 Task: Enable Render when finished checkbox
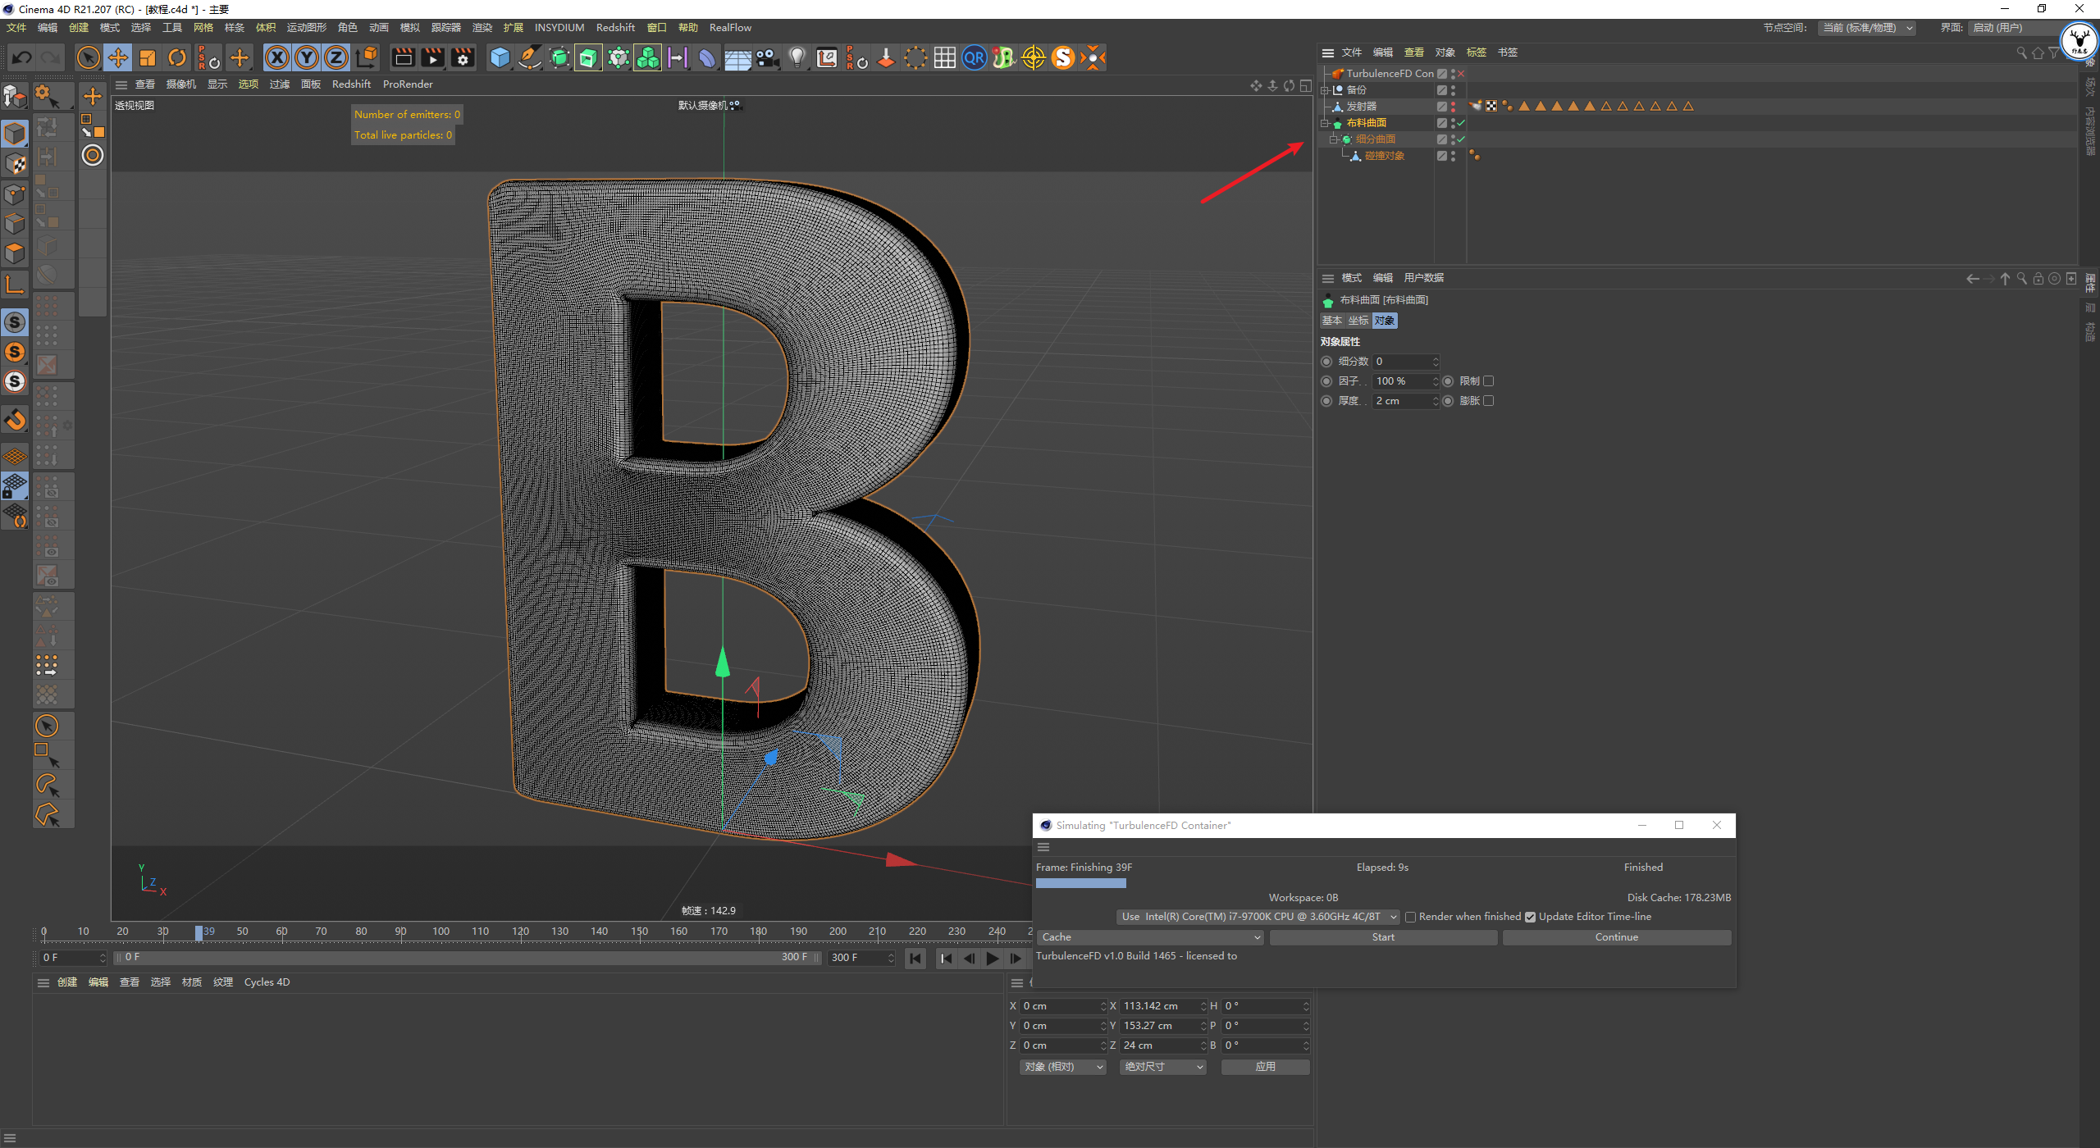click(1411, 917)
